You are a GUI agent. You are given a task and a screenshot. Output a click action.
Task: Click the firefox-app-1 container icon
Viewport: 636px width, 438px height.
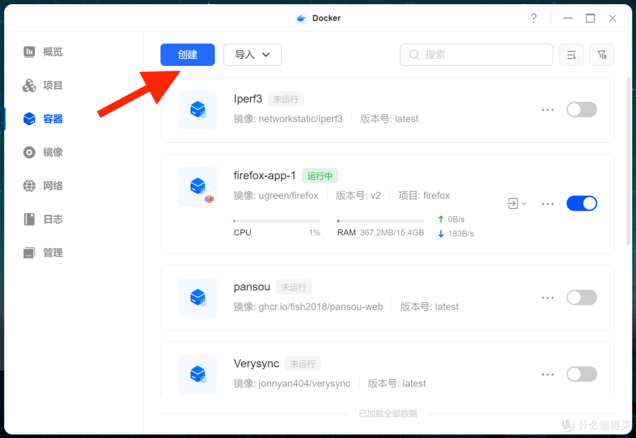[x=197, y=187]
